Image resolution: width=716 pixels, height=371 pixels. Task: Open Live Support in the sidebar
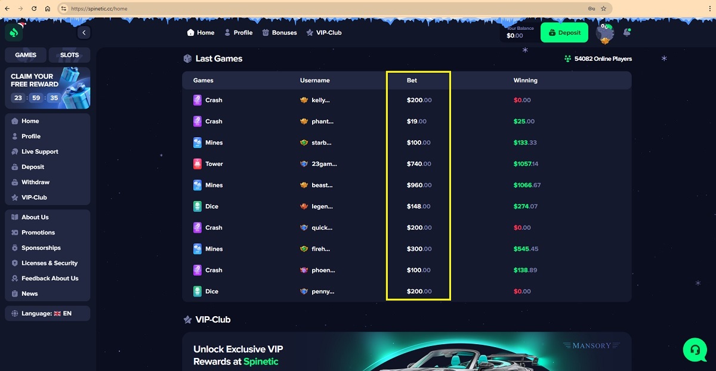[x=39, y=152]
